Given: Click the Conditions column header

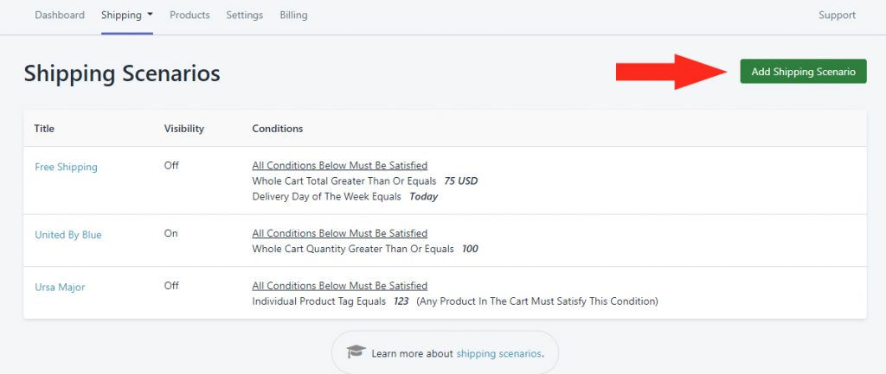Looking at the screenshot, I should (x=278, y=129).
